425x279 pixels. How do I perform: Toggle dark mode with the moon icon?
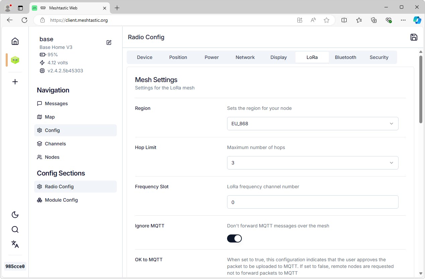[15, 215]
